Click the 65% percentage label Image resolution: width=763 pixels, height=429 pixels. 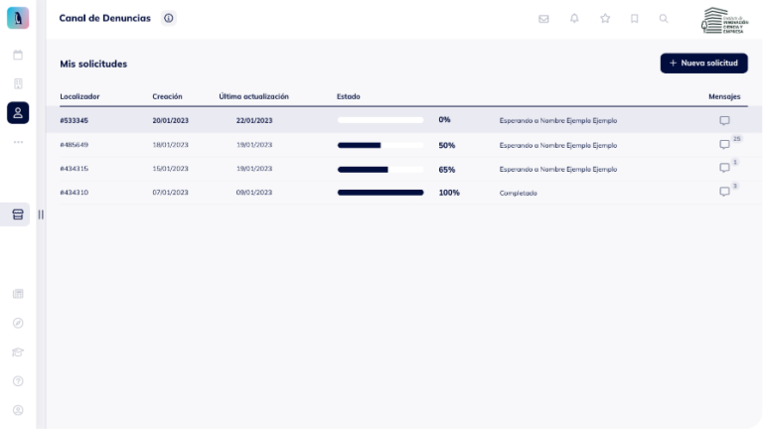click(x=447, y=169)
